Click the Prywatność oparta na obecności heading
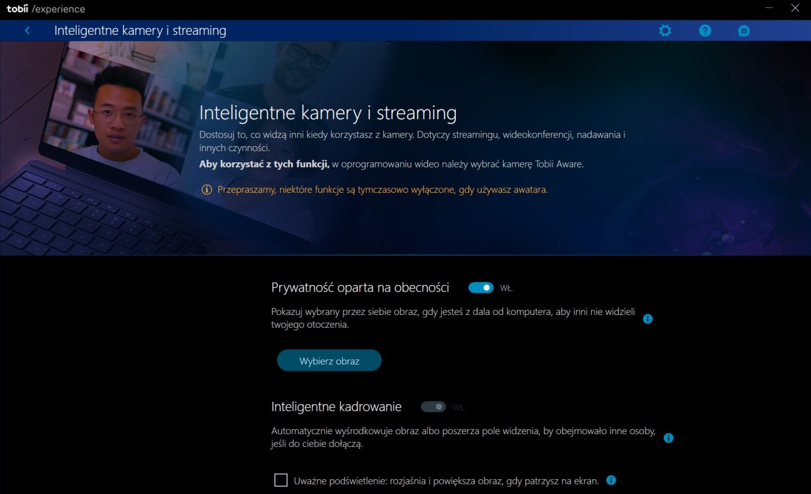The height and width of the screenshot is (494, 811). (360, 288)
